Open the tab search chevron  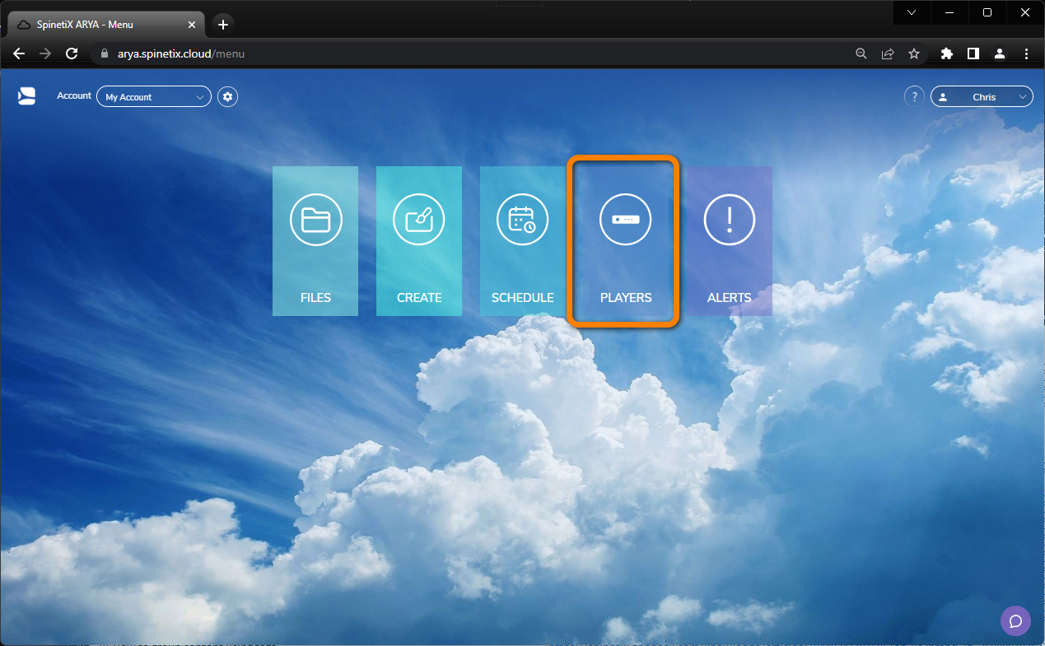click(x=912, y=12)
